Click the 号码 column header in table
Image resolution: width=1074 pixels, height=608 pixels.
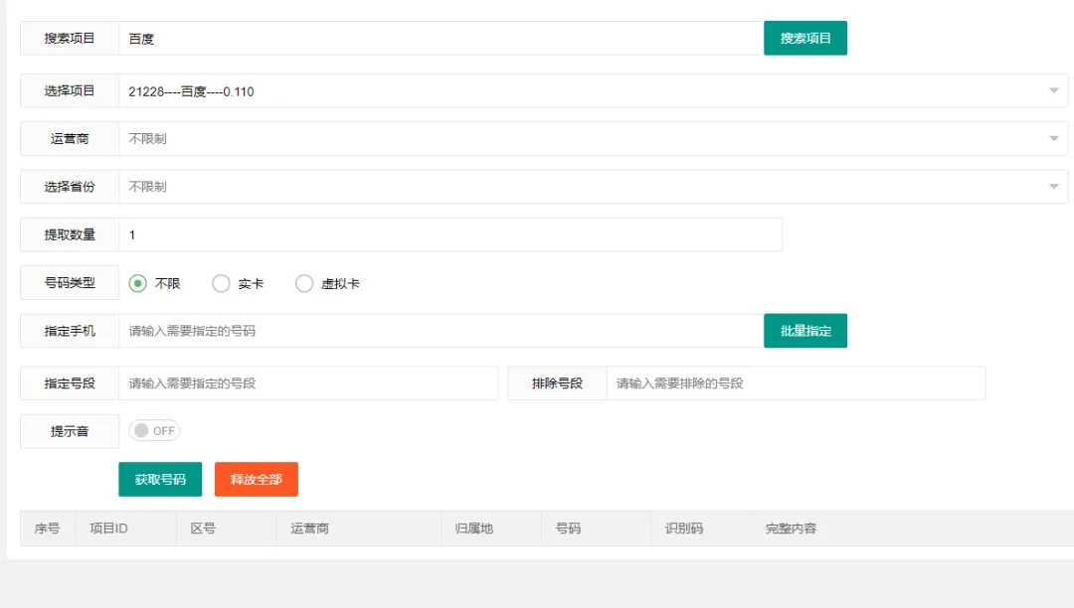(568, 529)
